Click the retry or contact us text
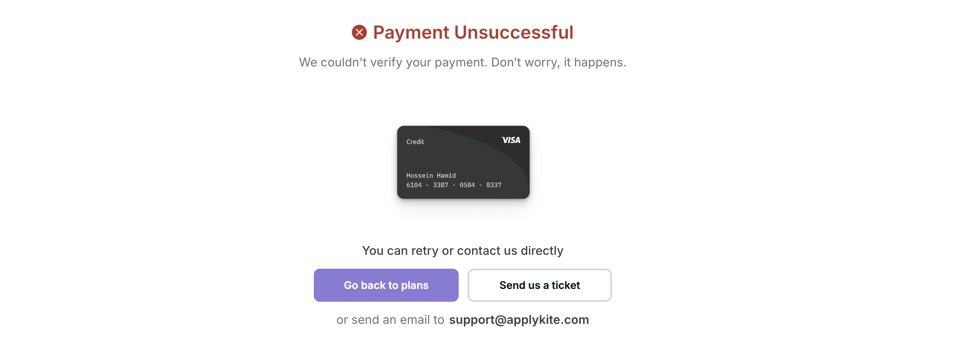This screenshot has width=961, height=343. (x=462, y=251)
